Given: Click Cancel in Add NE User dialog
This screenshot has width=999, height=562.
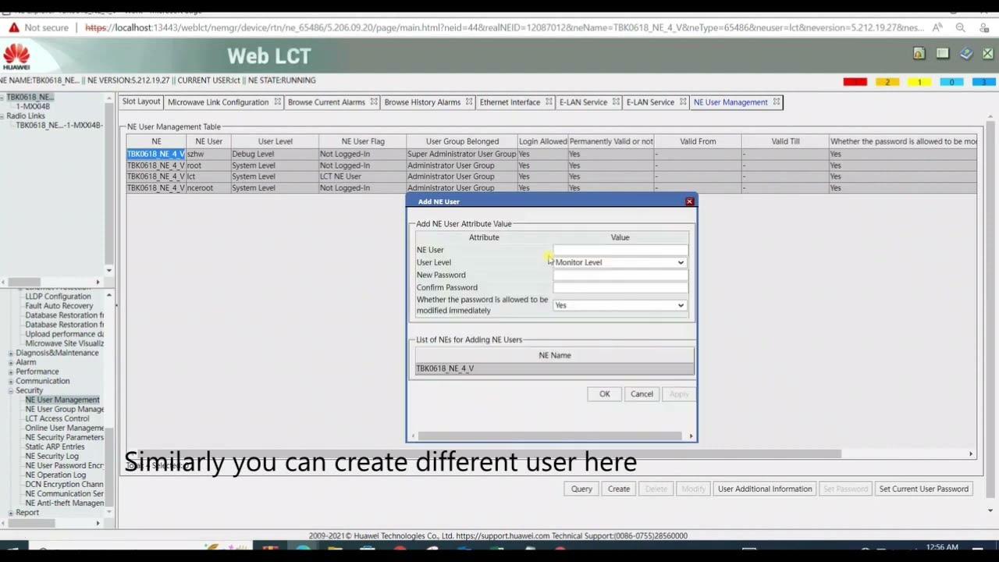Looking at the screenshot, I should tap(642, 394).
